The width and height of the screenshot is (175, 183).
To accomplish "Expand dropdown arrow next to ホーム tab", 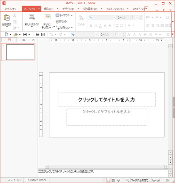I will [x=39, y=8].
